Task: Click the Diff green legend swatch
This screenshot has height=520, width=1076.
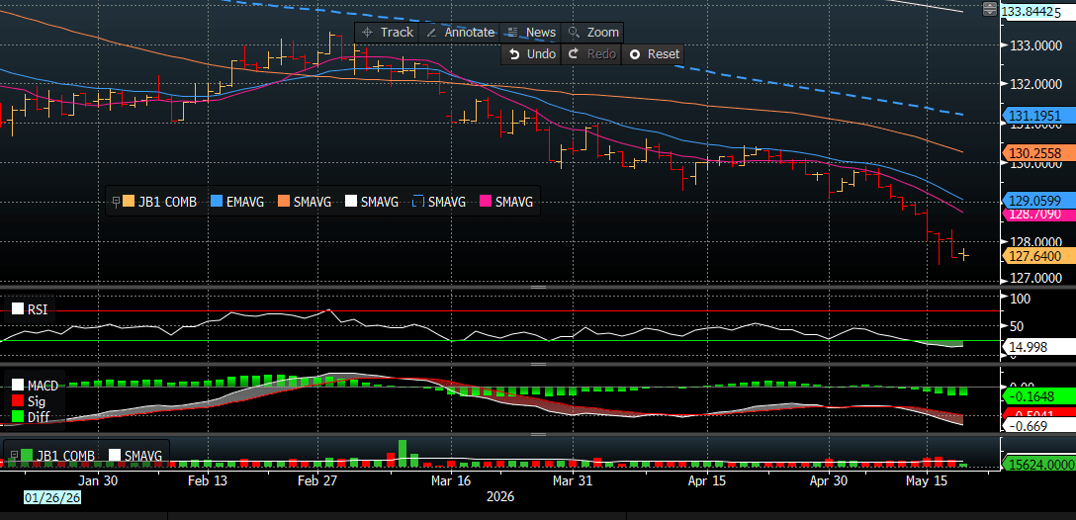Action: coord(18,416)
